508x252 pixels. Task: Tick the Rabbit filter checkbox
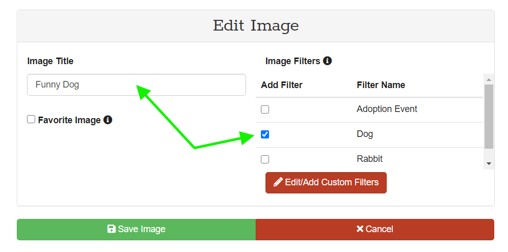(265, 159)
